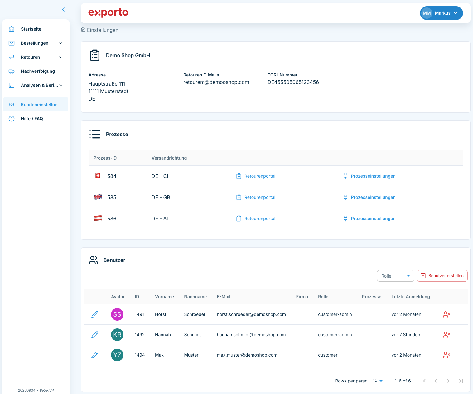Image resolution: width=473 pixels, height=394 pixels.
Task: Click the Swiss flag on process 584
Action: click(98, 176)
